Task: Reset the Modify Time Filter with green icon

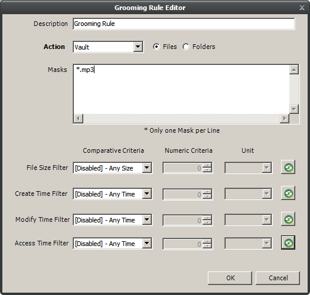Action: point(288,219)
